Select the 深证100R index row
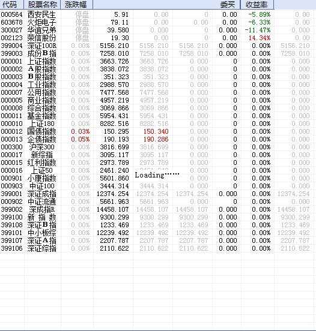This screenshot has height=331, width=316. coord(41,46)
